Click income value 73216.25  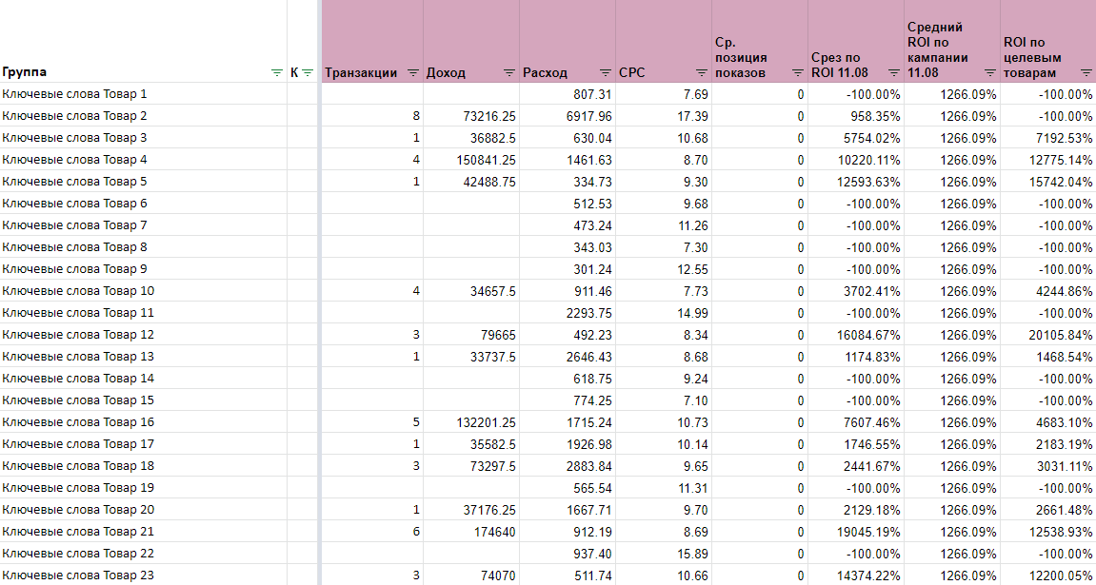coord(488,115)
